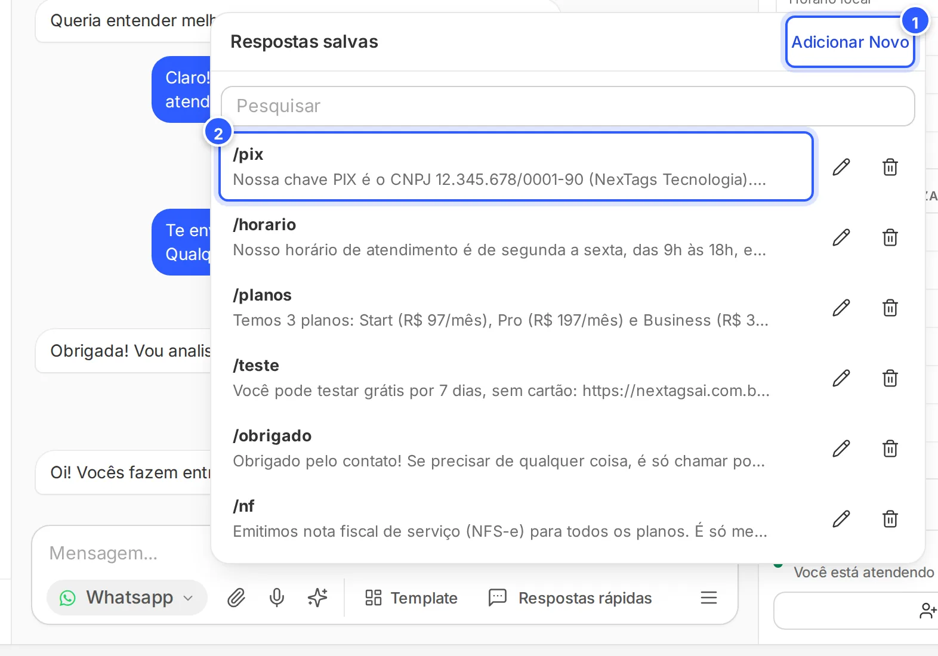This screenshot has width=938, height=656.
Task: Edit the /pix saved response
Action: pos(841,167)
